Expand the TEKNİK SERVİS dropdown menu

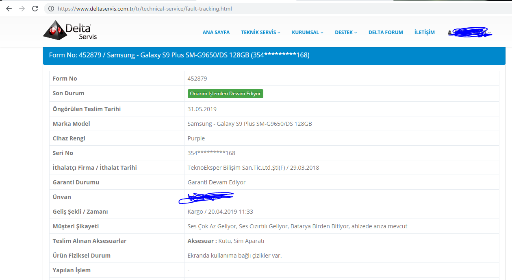pos(260,33)
